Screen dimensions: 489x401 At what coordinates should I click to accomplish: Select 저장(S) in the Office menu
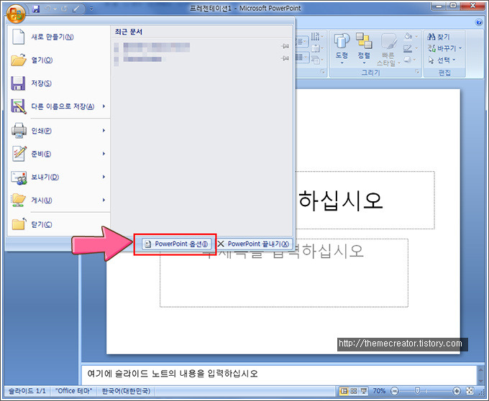click(59, 83)
